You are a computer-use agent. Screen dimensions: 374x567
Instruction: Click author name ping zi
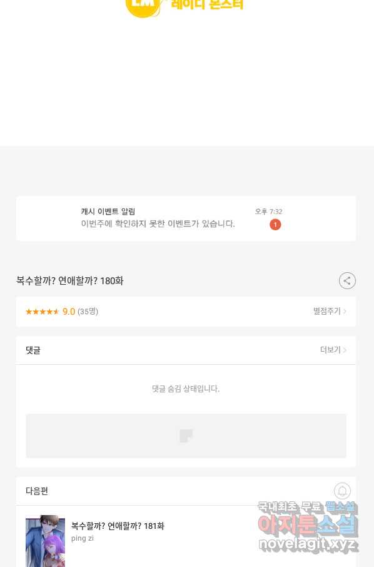[83, 538]
